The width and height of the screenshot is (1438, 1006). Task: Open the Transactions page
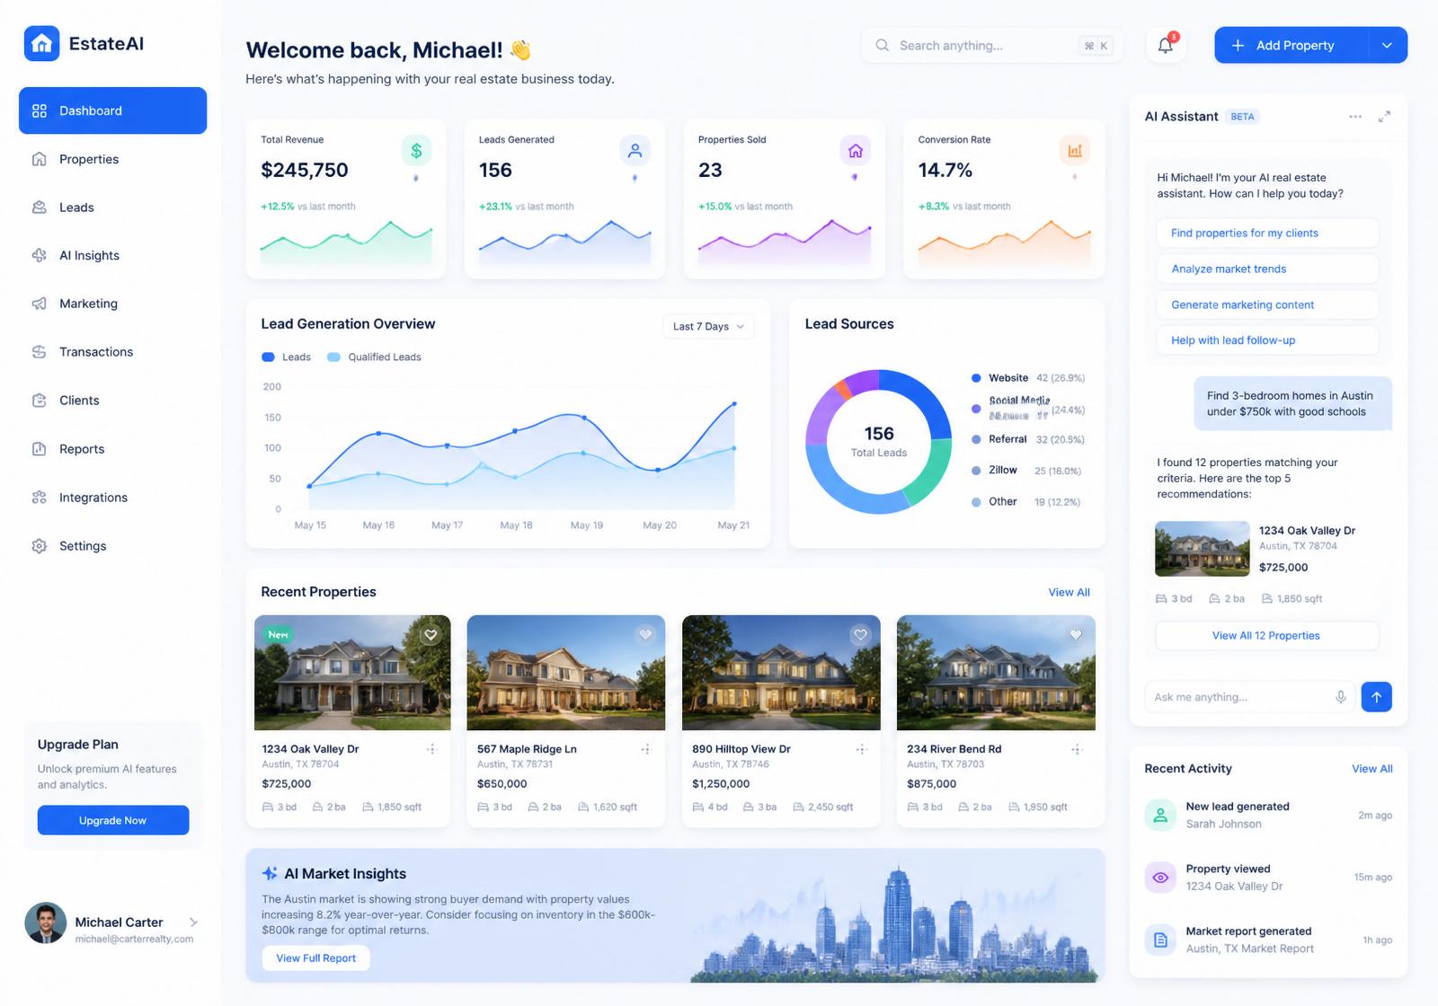click(x=112, y=352)
